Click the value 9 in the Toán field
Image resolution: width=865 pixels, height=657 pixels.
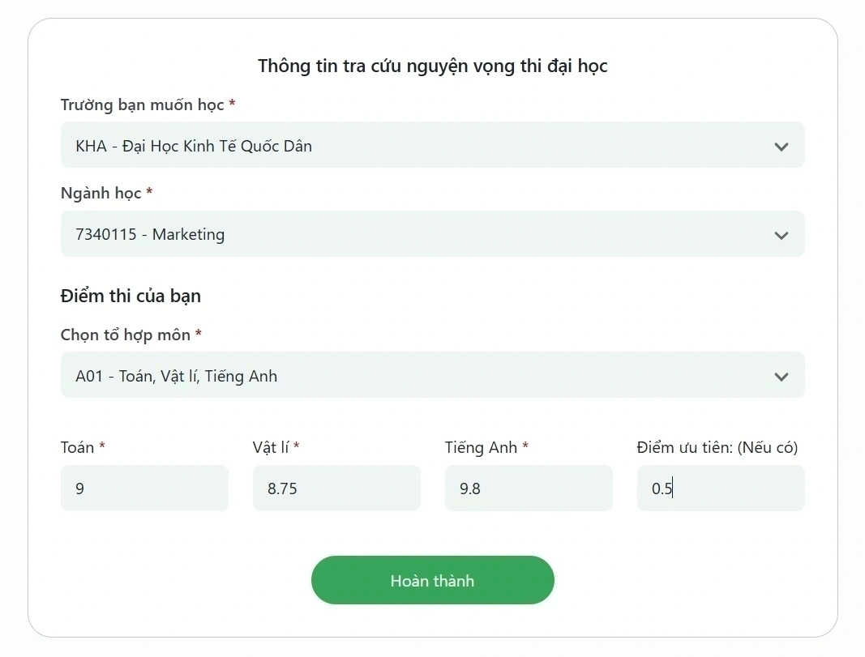click(79, 488)
